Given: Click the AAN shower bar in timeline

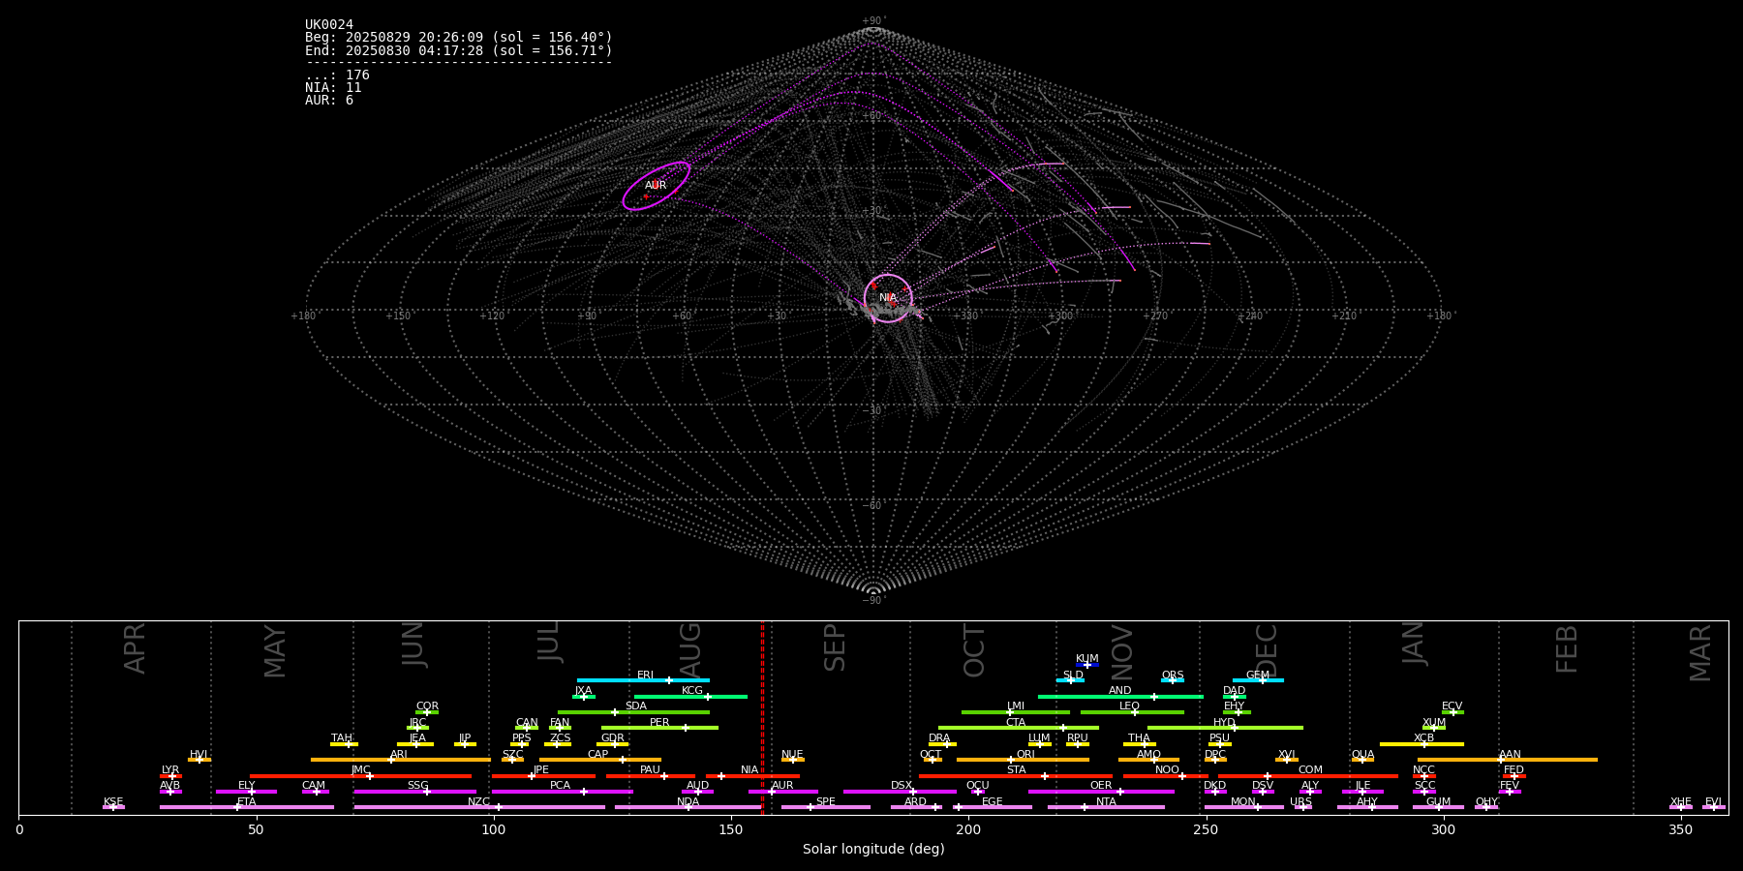Looking at the screenshot, I should pyautogui.click(x=1508, y=760).
